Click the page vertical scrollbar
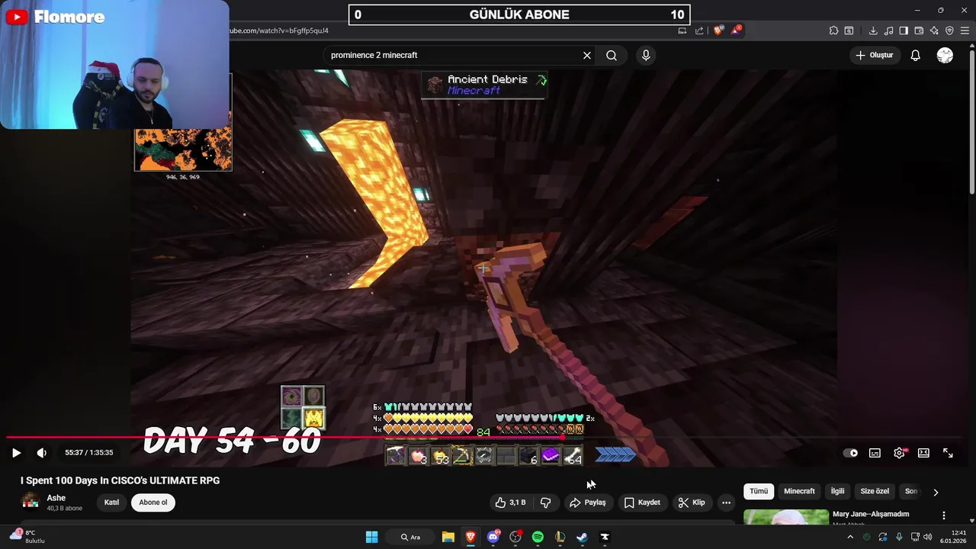Viewport: 976px width, 549px height. [x=972, y=122]
